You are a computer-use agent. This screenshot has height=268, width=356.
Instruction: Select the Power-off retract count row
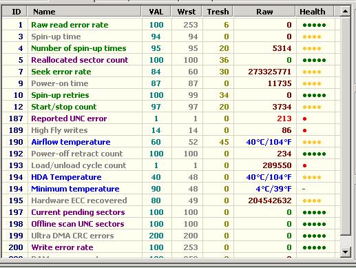[171, 154]
